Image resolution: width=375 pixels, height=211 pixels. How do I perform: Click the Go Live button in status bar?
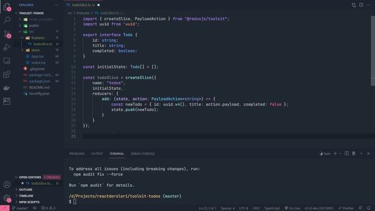click(x=292, y=208)
